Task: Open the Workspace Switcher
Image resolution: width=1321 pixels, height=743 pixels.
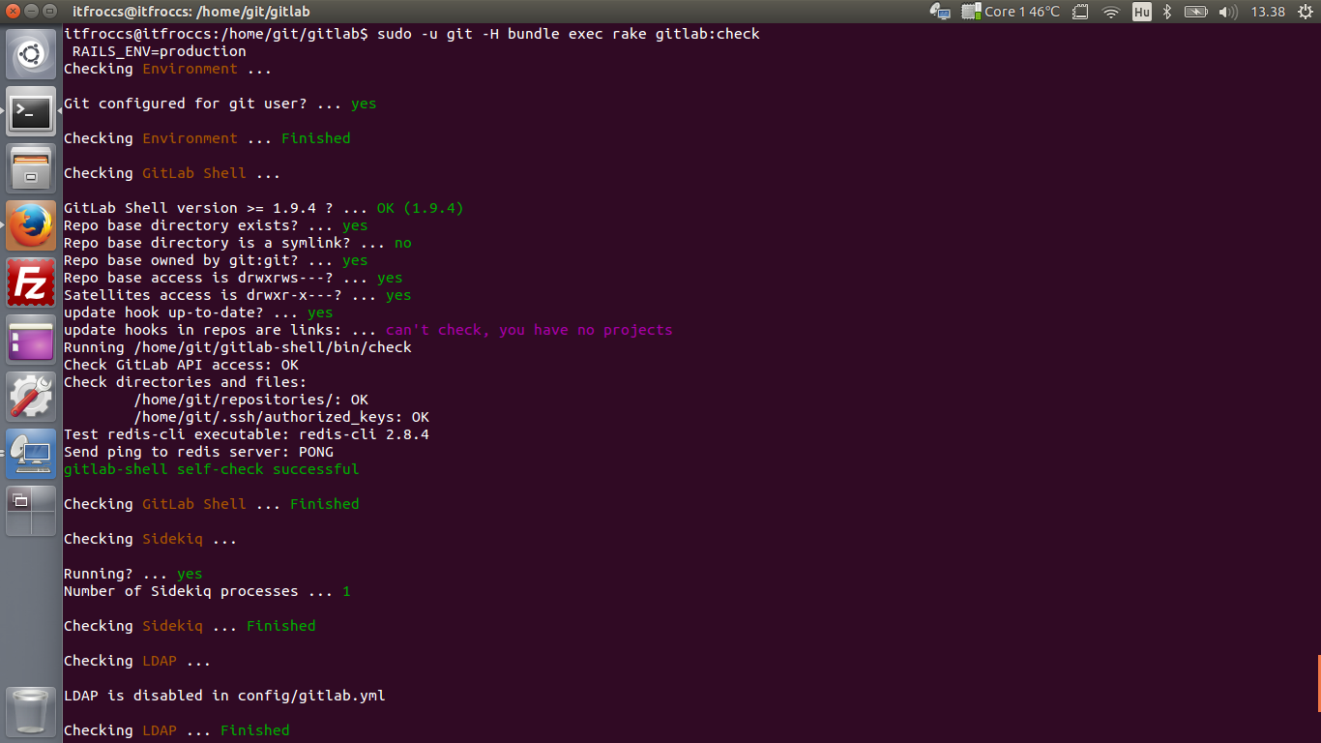Action: pos(31,511)
